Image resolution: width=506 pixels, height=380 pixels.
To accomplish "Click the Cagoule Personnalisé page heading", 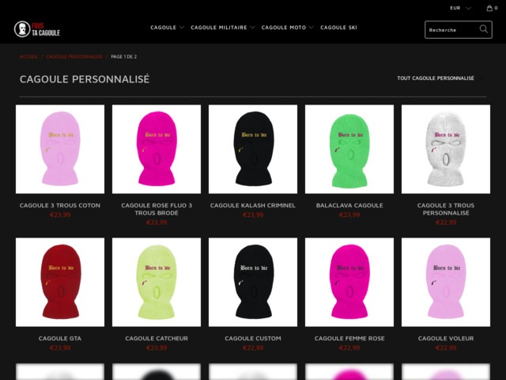I will (85, 79).
